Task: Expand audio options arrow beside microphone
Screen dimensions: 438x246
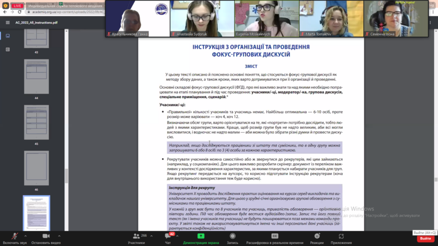Action: click(x=25, y=236)
